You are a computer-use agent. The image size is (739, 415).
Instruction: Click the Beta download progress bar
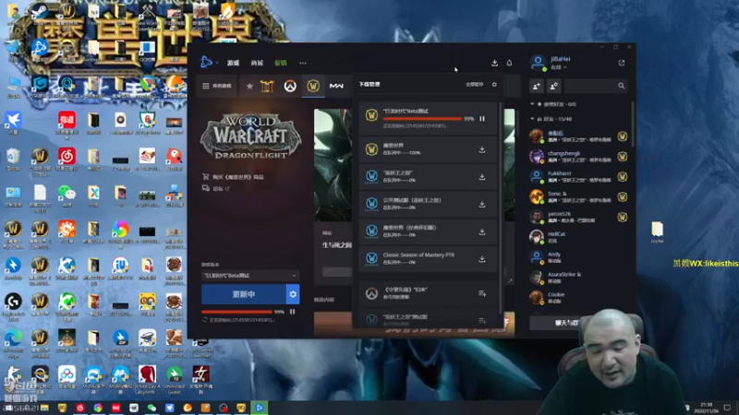(x=422, y=119)
